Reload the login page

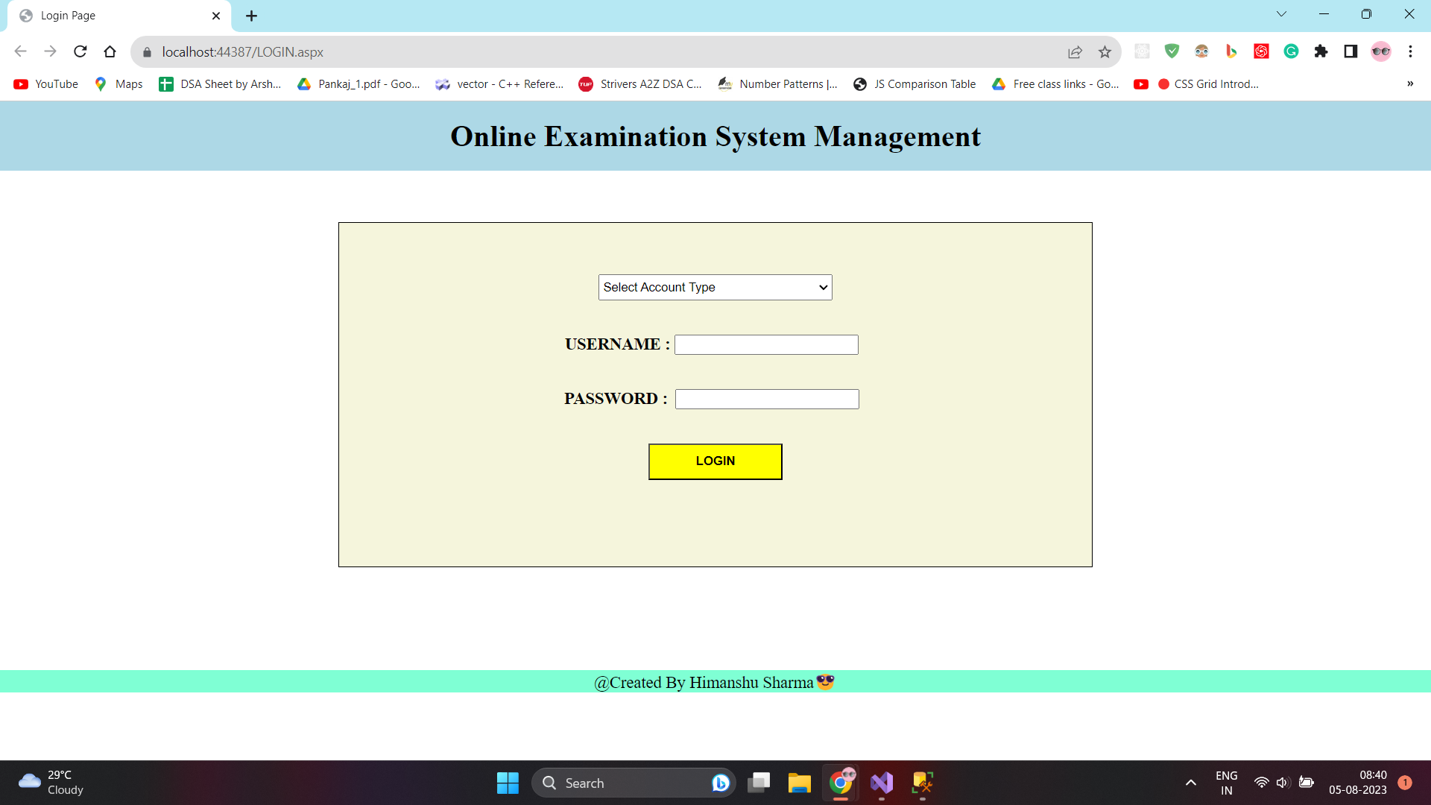(80, 51)
